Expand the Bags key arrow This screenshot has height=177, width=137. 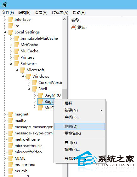35,102
